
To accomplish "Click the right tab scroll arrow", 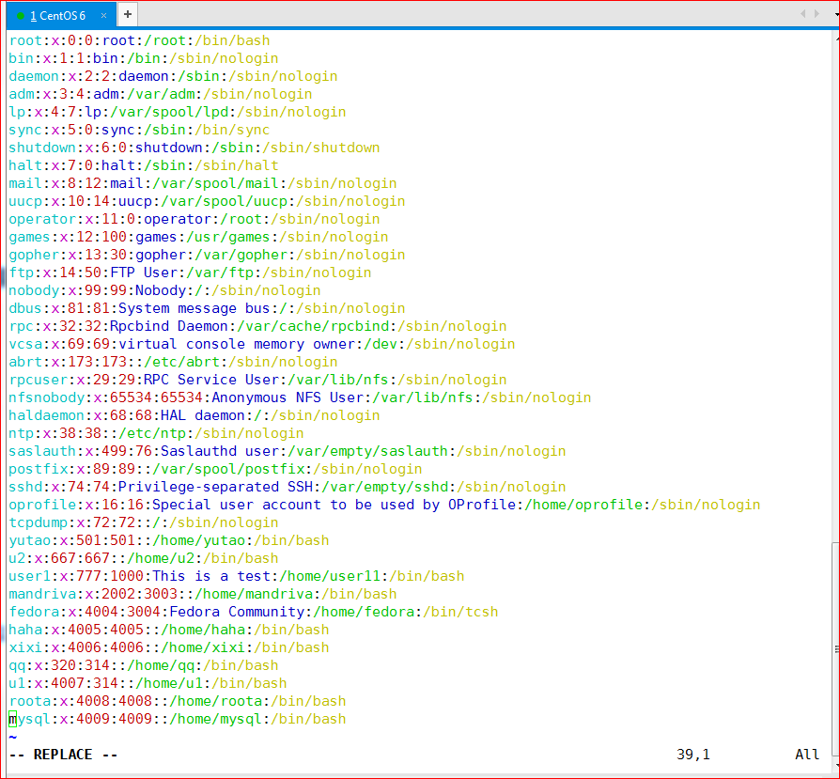I will coord(817,14).
